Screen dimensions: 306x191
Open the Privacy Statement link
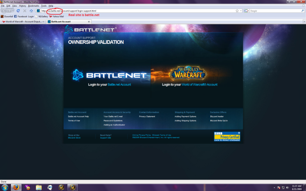point(147,117)
